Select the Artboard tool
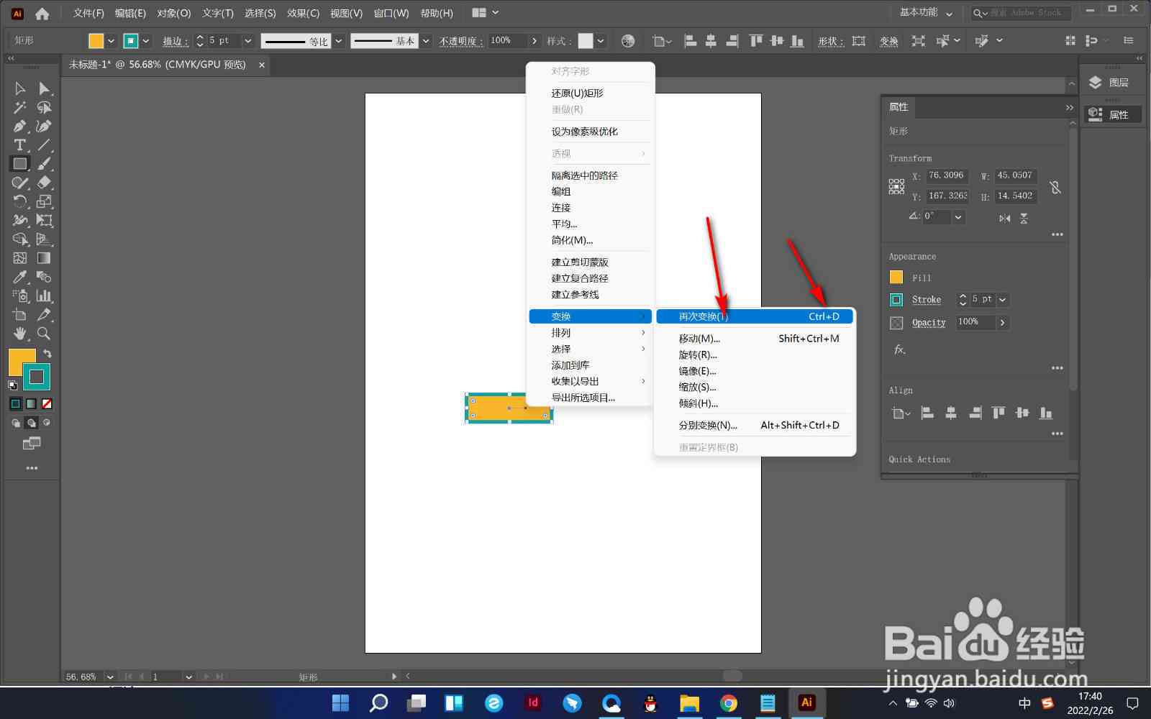 20,314
